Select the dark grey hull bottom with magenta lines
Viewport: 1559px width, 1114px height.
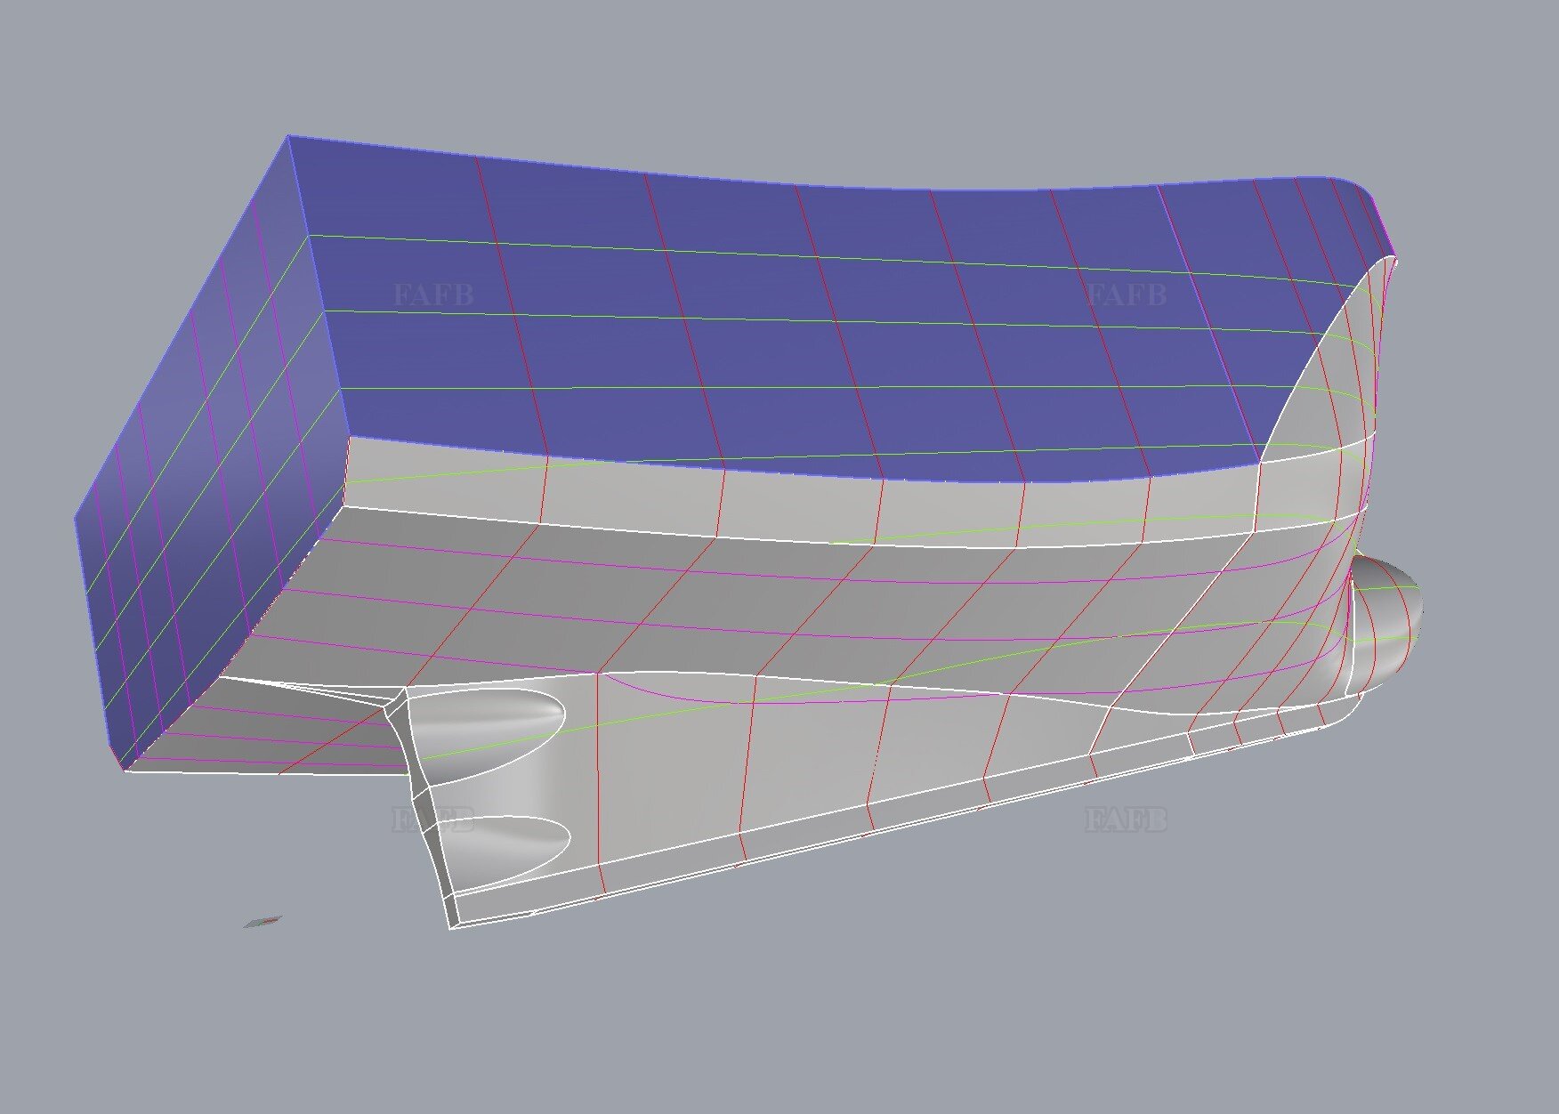pos(712,605)
